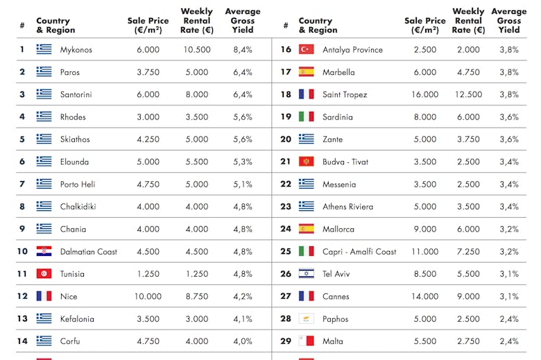
Task: Click the French flag beside Nice
Action: 44,296
